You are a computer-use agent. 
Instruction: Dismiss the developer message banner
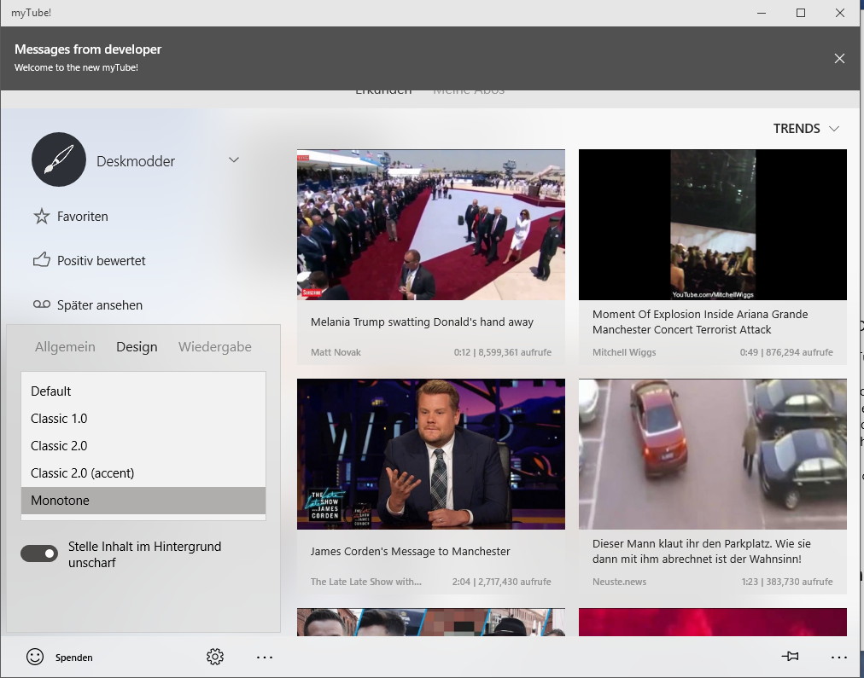click(x=839, y=58)
